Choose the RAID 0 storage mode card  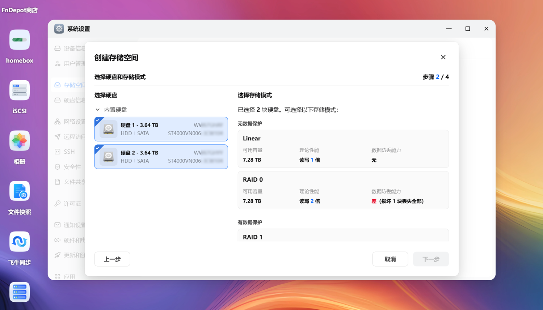pos(343,190)
